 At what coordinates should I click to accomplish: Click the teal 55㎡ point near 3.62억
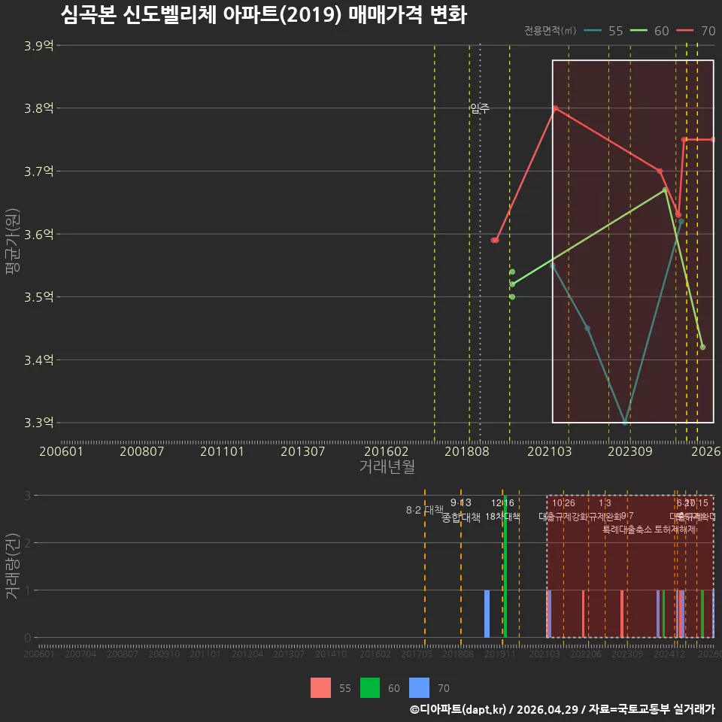(681, 221)
